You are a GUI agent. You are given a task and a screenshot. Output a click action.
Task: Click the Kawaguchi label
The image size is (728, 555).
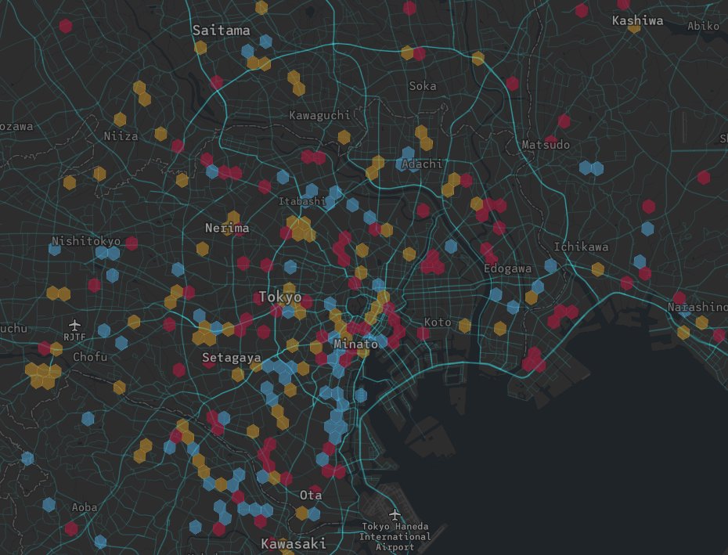click(319, 115)
